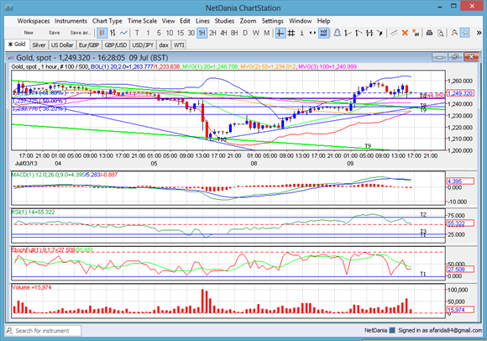Open the Workspaces menu
The width and height of the screenshot is (487, 341).
coord(34,21)
